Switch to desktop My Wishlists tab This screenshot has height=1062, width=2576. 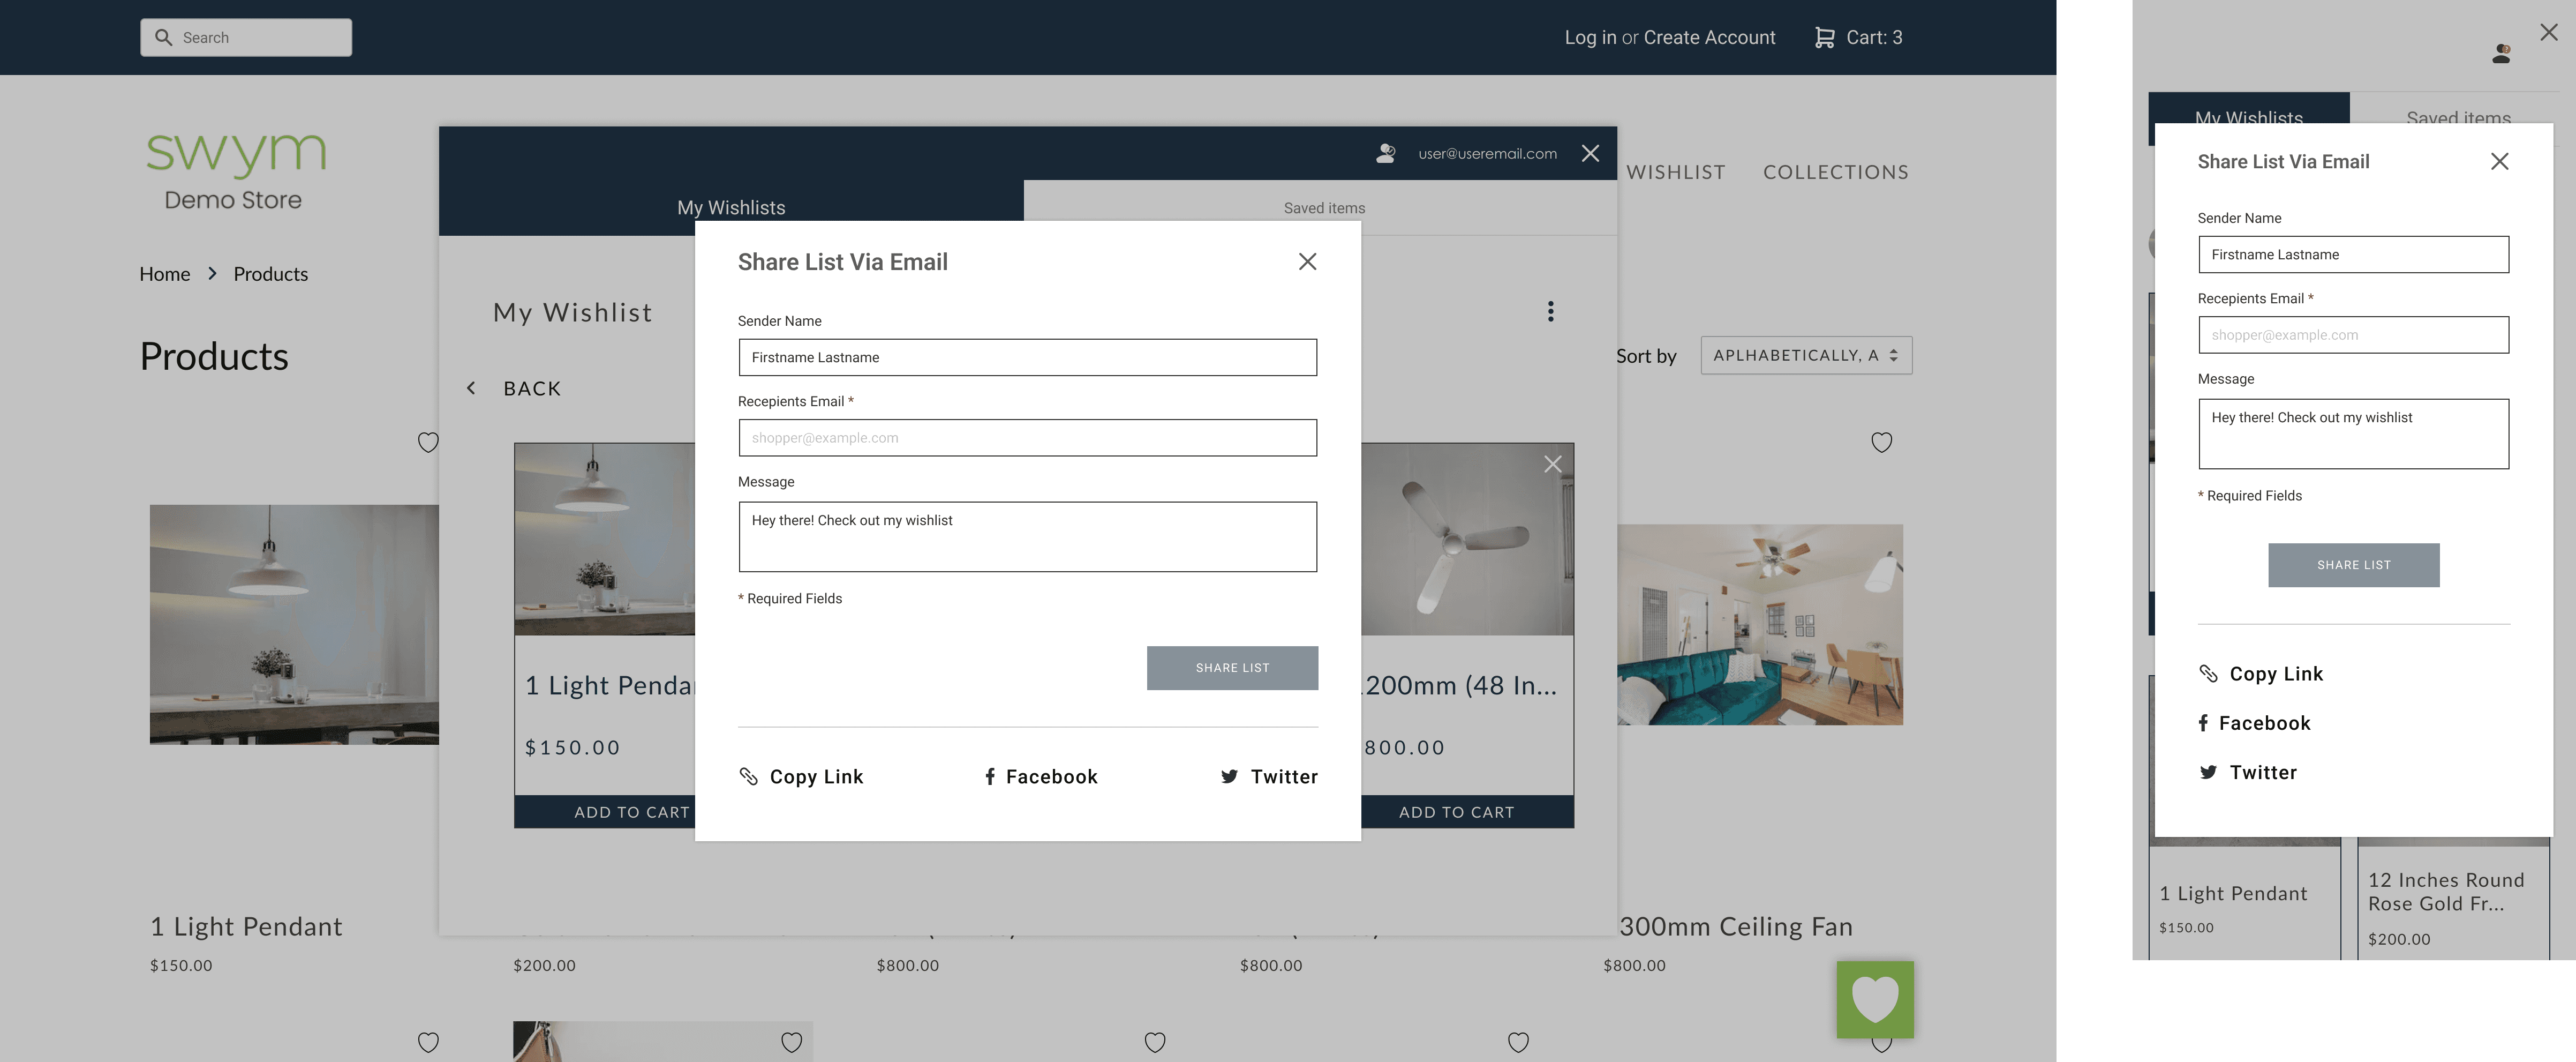[x=731, y=207]
